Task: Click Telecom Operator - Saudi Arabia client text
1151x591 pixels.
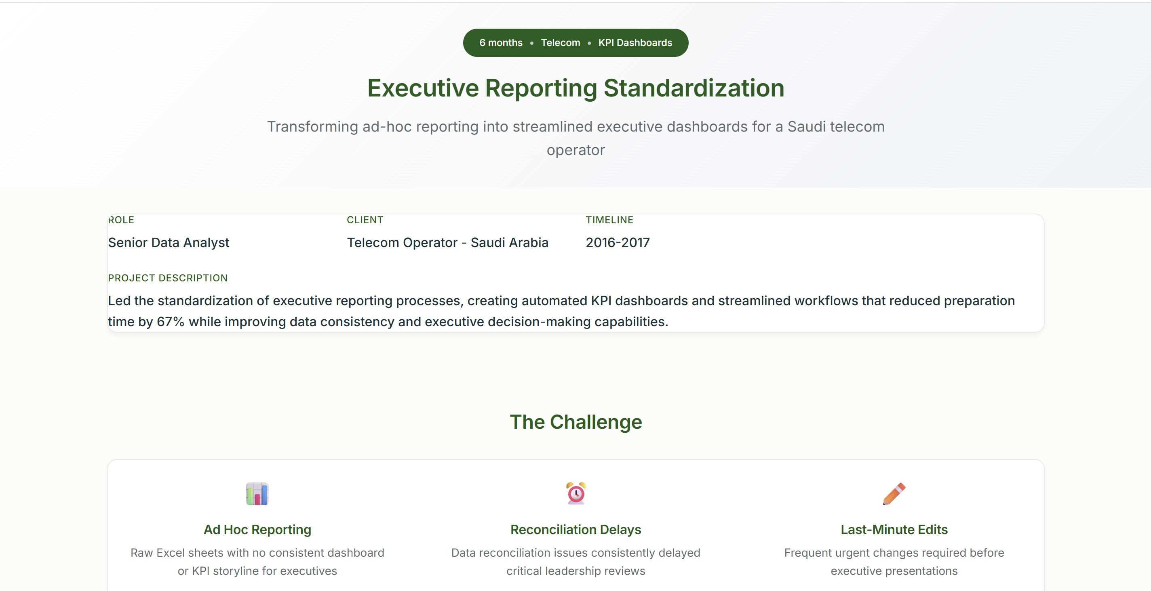Action: [447, 242]
